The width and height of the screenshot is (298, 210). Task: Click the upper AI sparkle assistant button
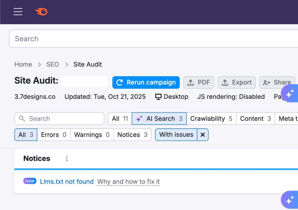click(289, 94)
